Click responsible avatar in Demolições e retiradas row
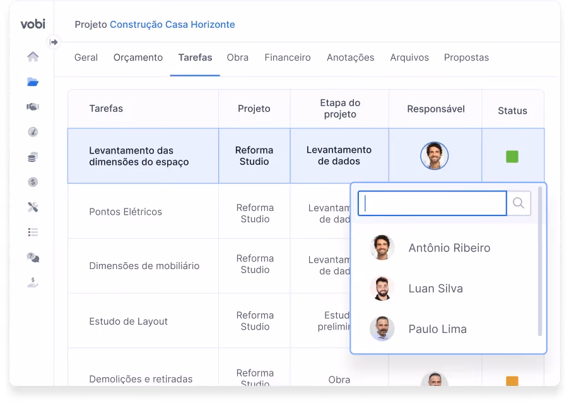The height and width of the screenshot is (403, 569). coord(435,380)
